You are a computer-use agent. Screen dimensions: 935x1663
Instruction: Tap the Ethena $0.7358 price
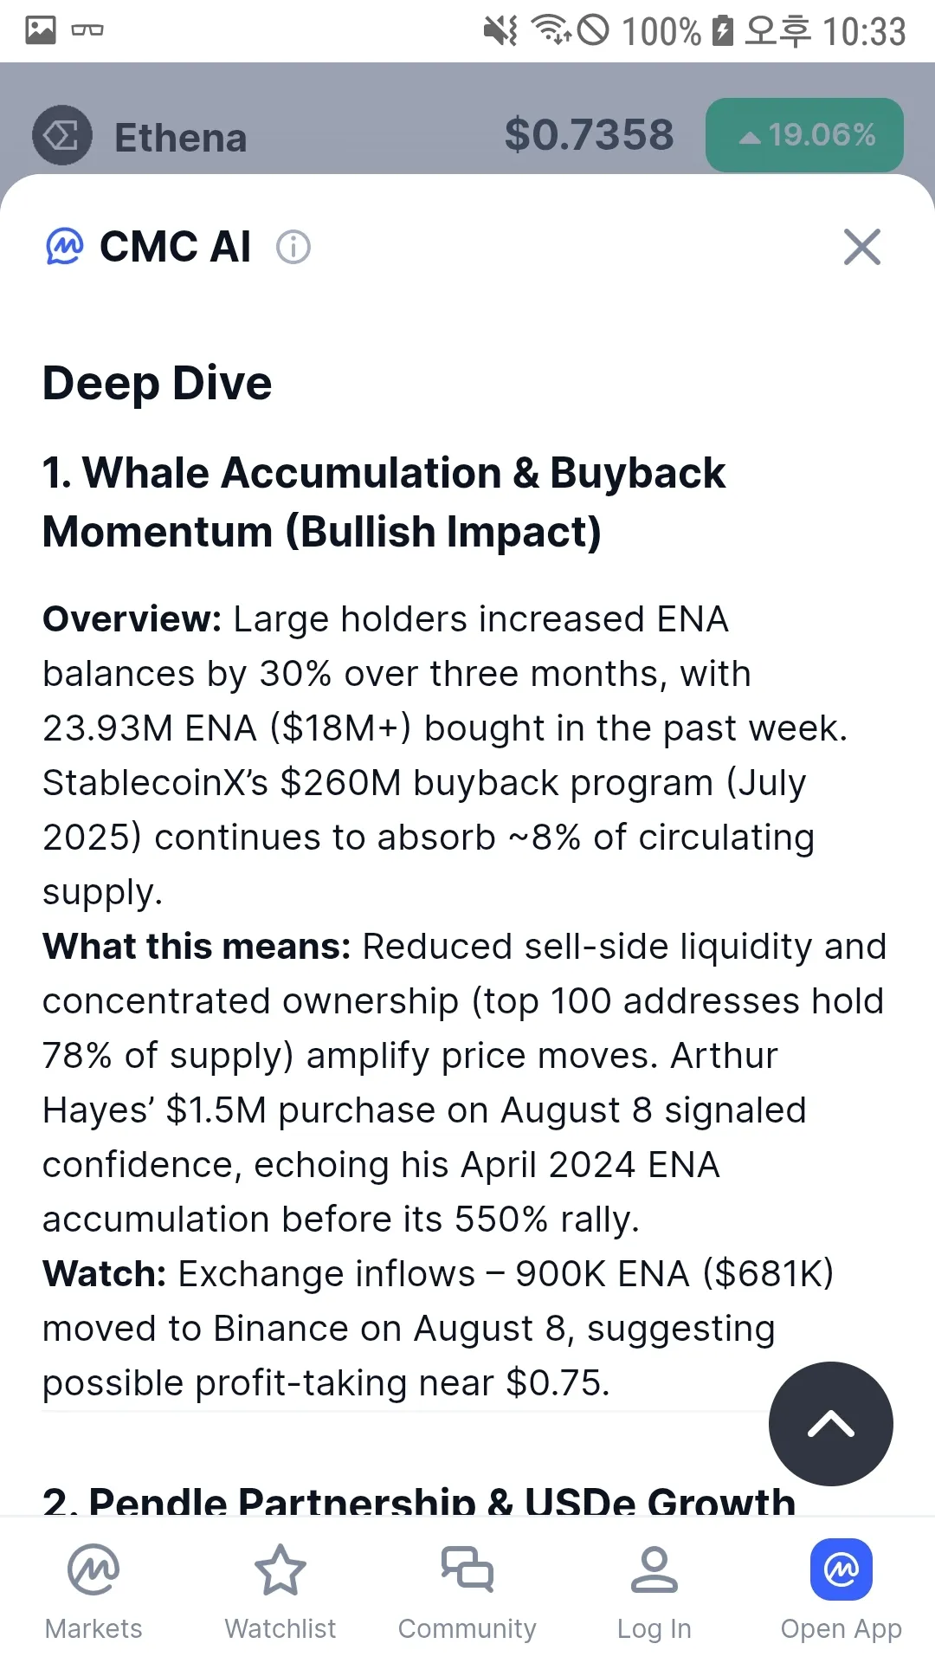pos(589,135)
